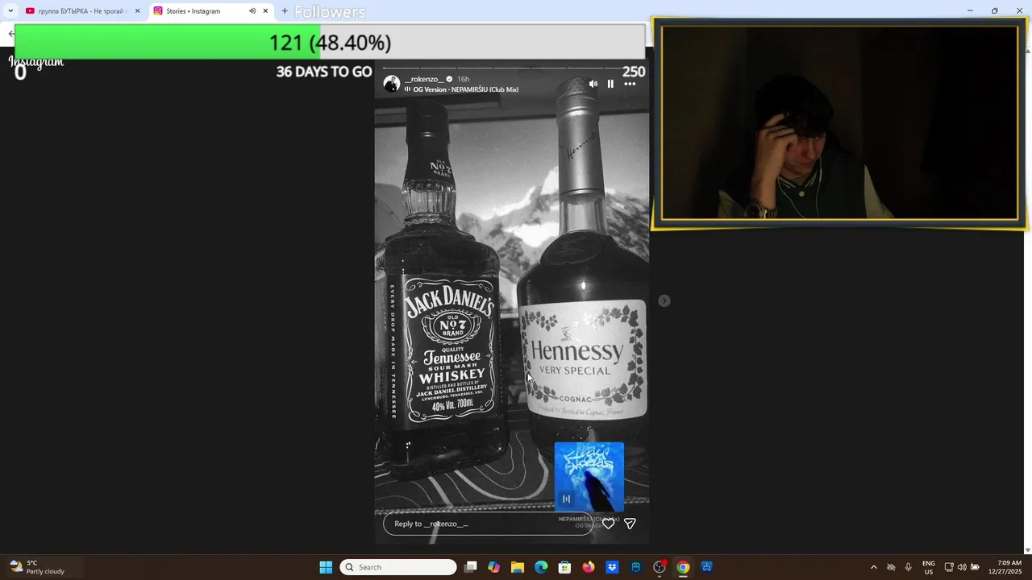
Task: Mute the story audio speaker icon
Action: 593,84
